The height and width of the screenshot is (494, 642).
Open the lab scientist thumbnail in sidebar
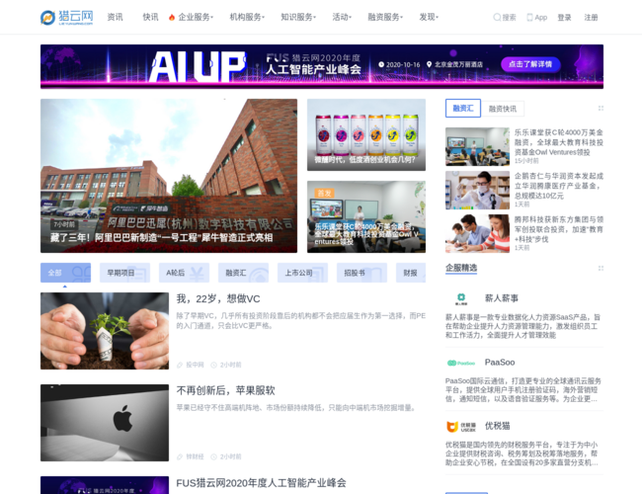(477, 190)
